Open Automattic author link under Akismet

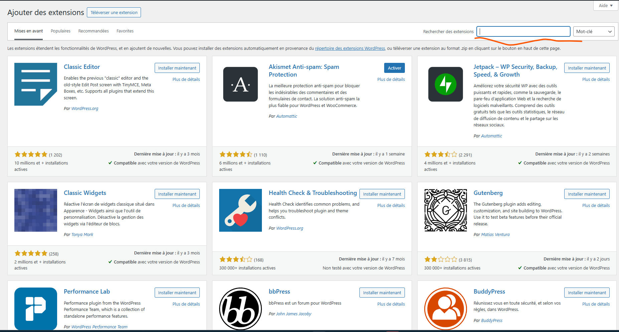tap(287, 116)
